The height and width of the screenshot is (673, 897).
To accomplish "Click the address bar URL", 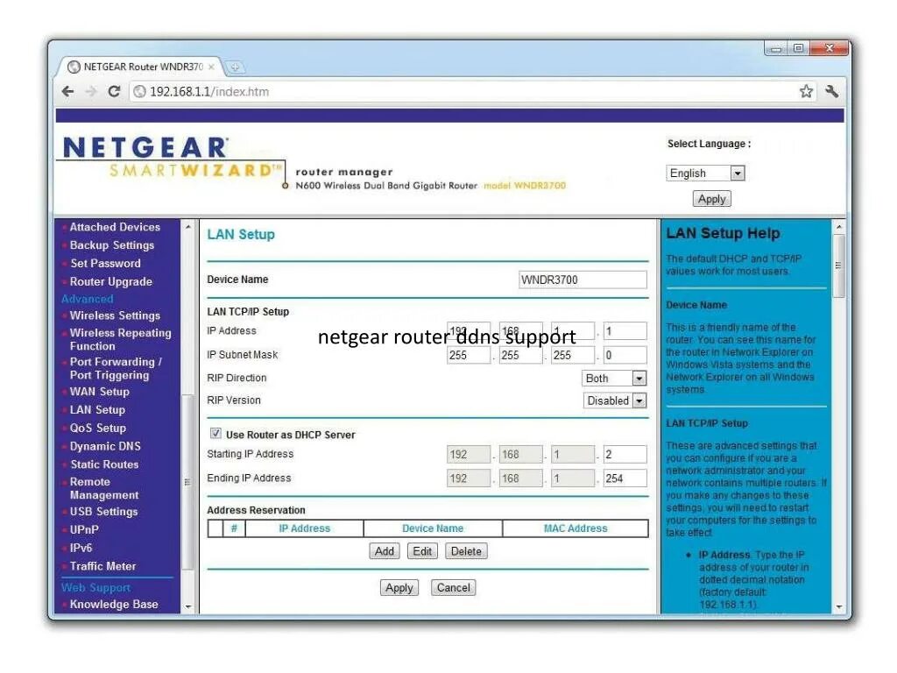I will [209, 91].
